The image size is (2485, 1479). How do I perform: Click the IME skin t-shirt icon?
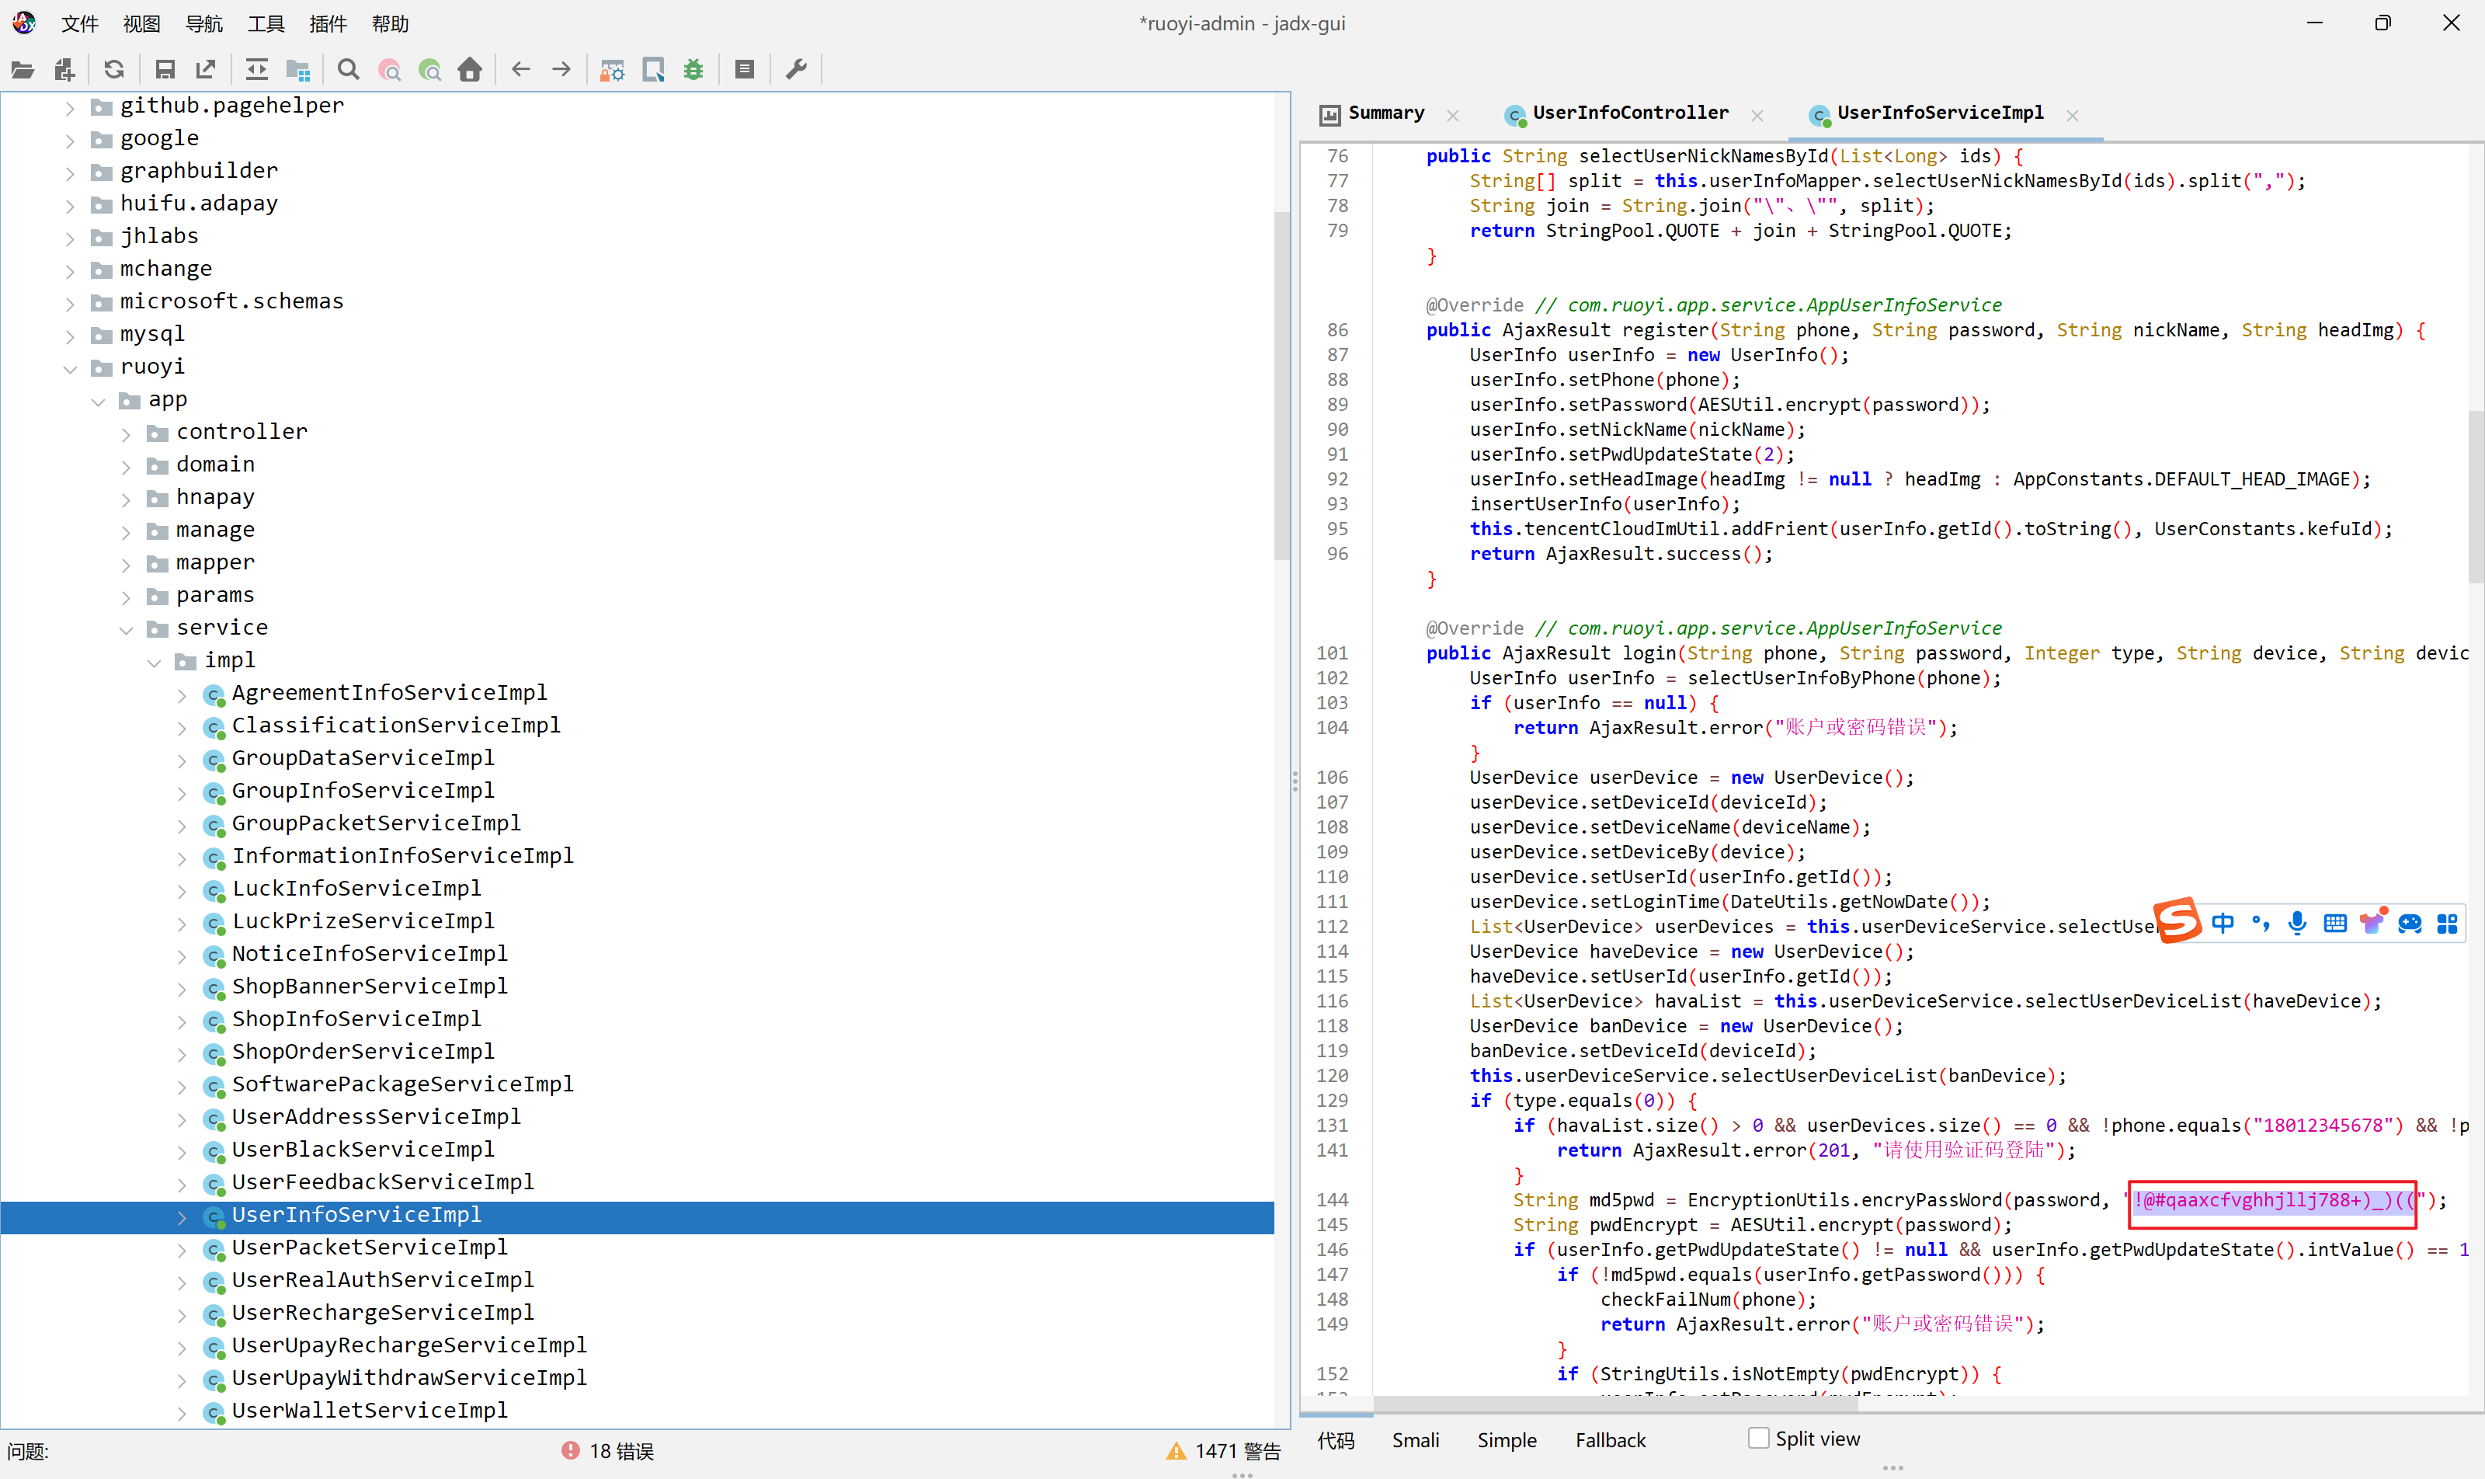click(x=2372, y=922)
